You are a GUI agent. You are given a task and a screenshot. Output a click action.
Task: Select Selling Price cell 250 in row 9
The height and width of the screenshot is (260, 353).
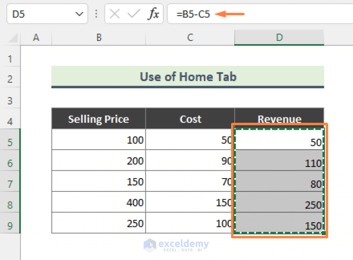point(98,223)
